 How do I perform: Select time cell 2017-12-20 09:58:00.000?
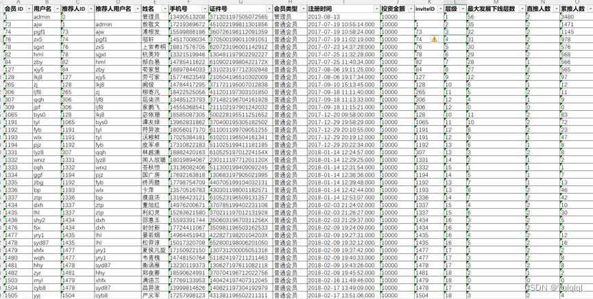tap(343, 115)
